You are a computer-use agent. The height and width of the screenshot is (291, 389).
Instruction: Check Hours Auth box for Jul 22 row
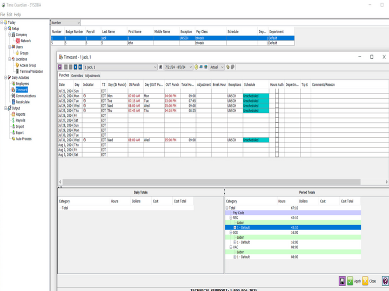pyautogui.click(x=277, y=96)
